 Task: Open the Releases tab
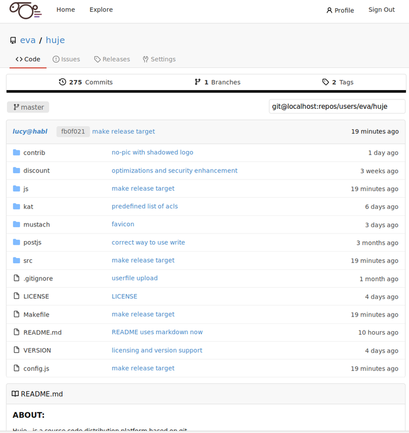click(112, 59)
